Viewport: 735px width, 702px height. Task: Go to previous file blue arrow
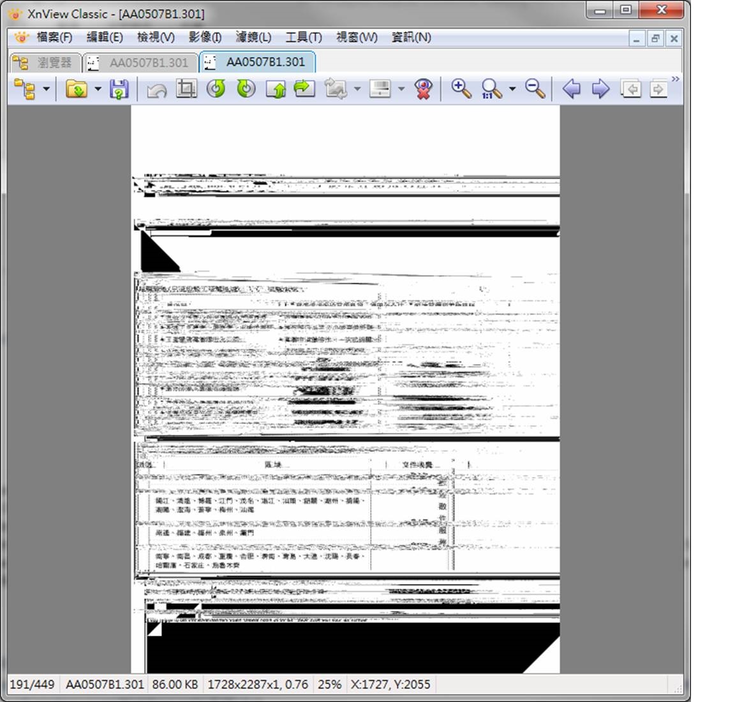[572, 89]
